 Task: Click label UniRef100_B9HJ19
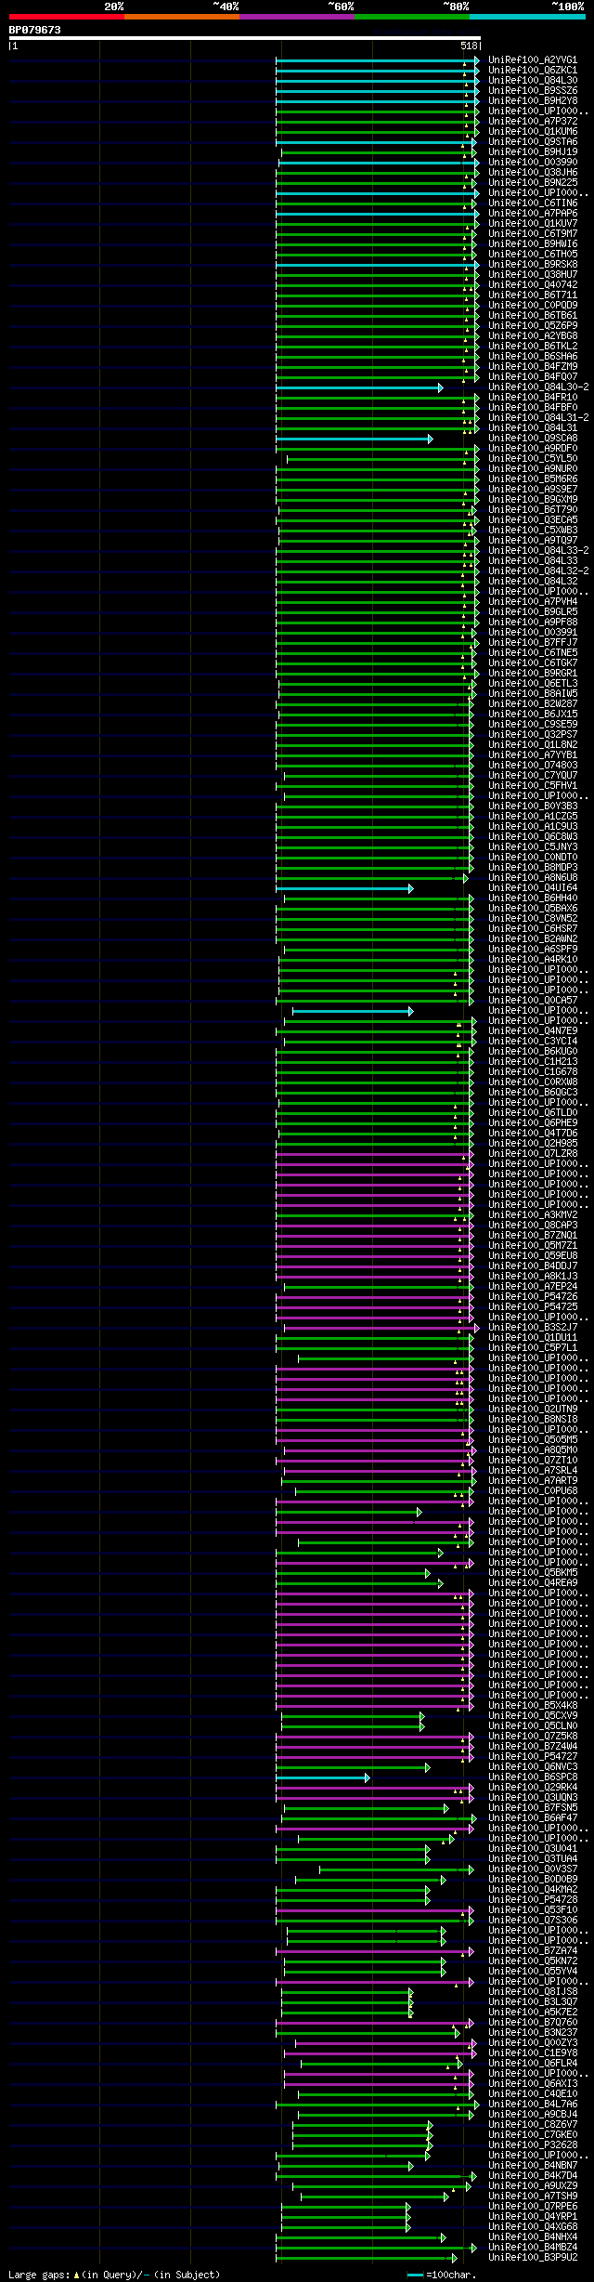point(533,152)
